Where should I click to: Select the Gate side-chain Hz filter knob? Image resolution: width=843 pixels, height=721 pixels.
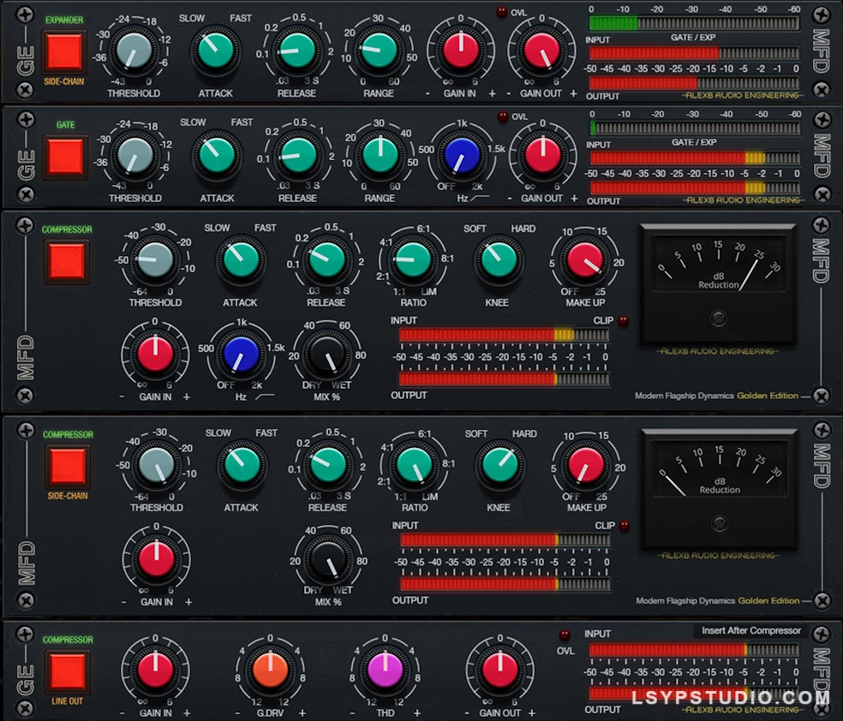461,156
